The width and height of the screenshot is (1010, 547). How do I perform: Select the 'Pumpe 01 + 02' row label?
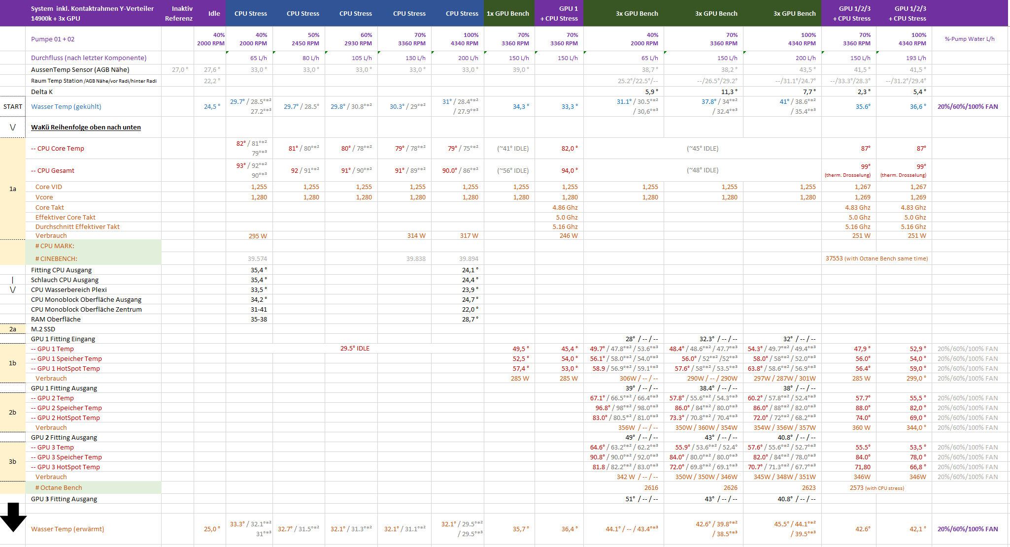pos(53,39)
